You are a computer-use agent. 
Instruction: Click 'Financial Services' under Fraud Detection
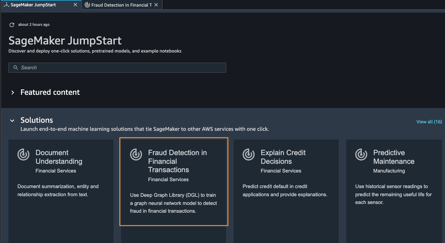168,179
